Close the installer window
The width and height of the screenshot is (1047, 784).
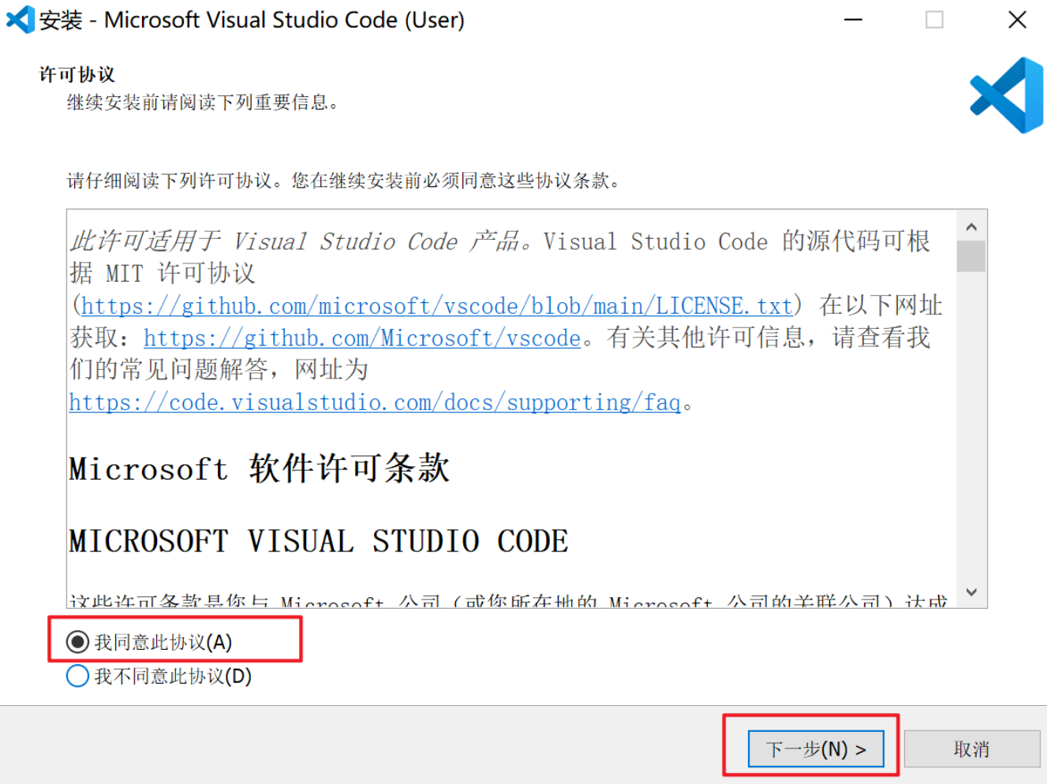[x=1018, y=20]
